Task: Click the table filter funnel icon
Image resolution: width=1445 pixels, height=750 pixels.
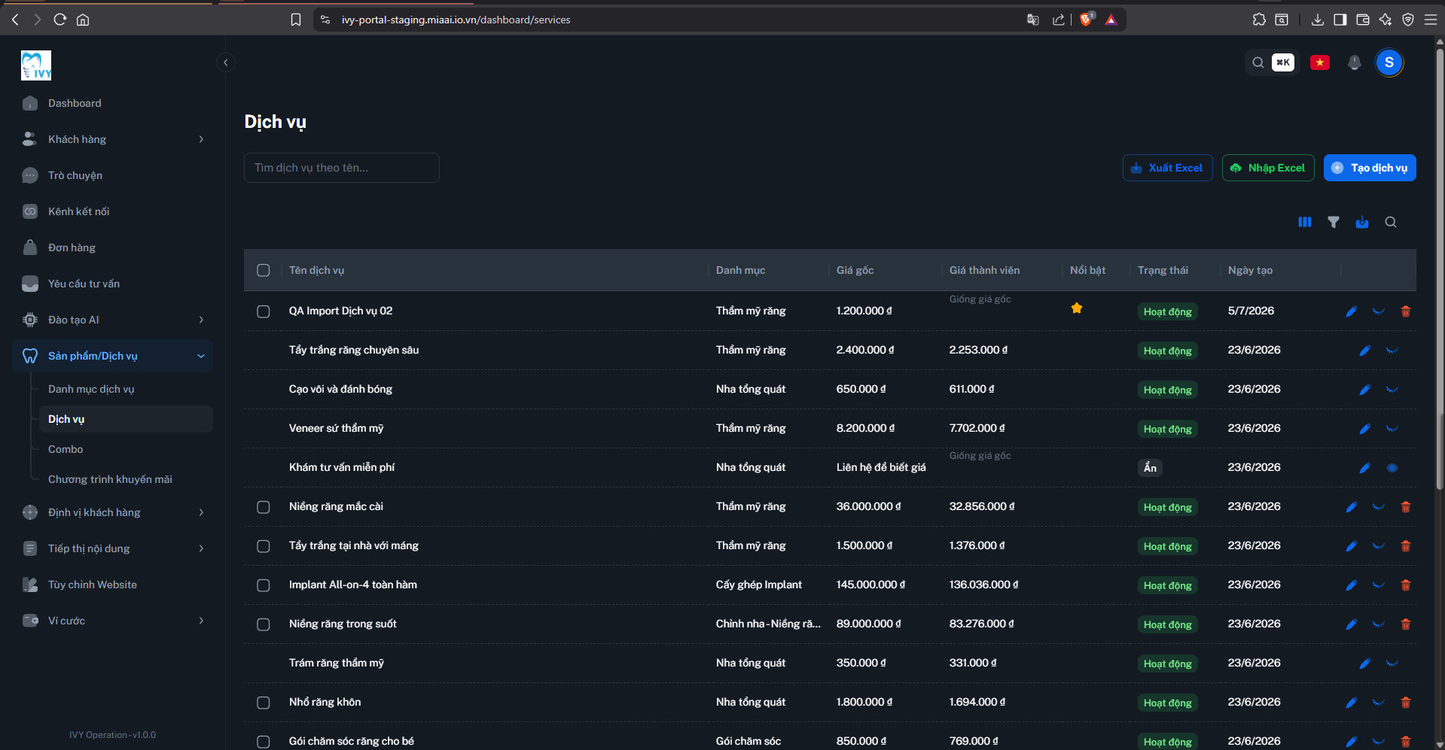Action: point(1334,222)
